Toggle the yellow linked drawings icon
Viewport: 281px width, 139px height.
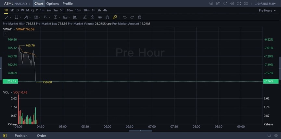[x=115, y=17]
